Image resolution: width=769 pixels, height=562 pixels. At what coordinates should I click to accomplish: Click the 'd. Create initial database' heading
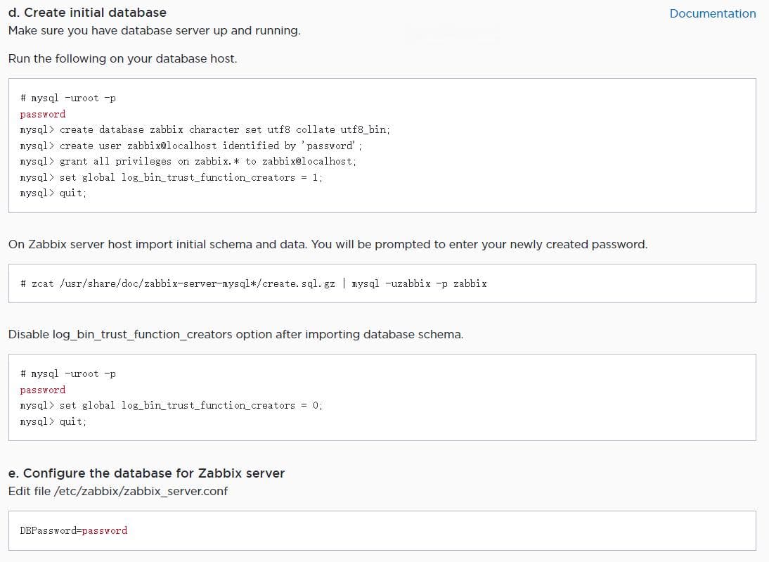pyautogui.click(x=87, y=12)
